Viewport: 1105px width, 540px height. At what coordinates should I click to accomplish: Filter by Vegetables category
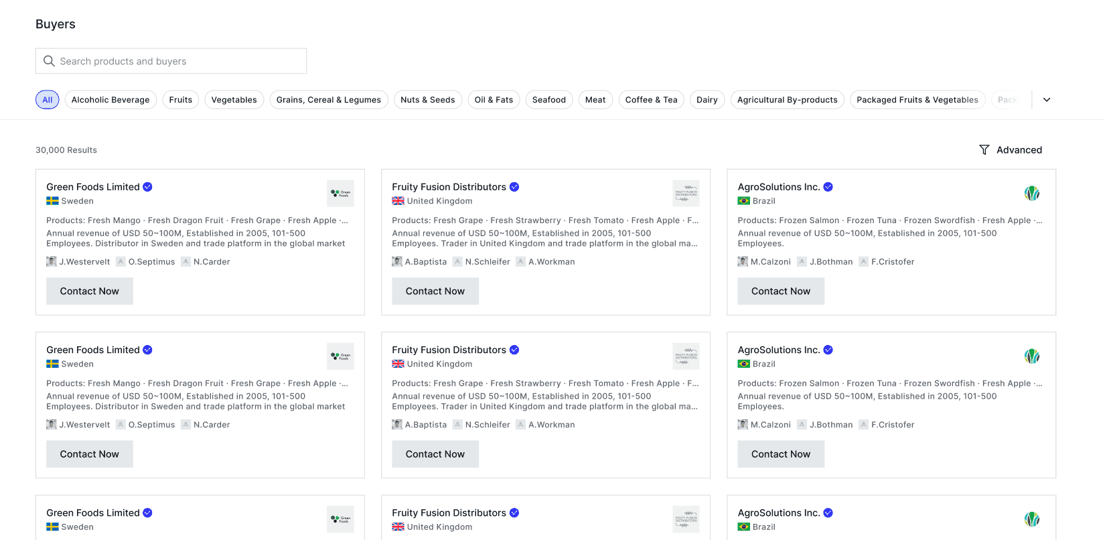(x=234, y=100)
